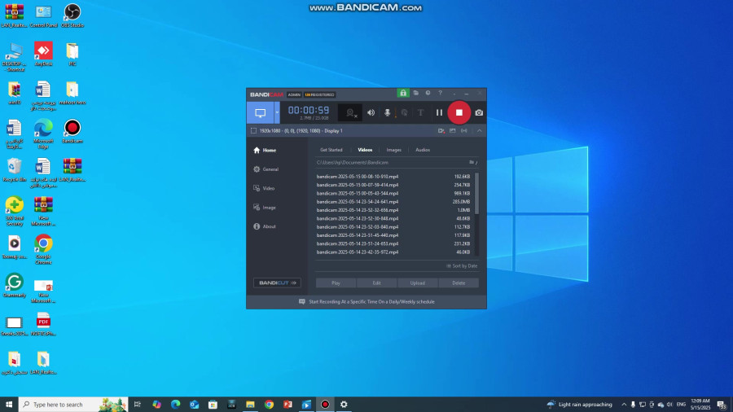Click the green lock icon in Bandicam
This screenshot has height=412, width=733.
coord(402,93)
